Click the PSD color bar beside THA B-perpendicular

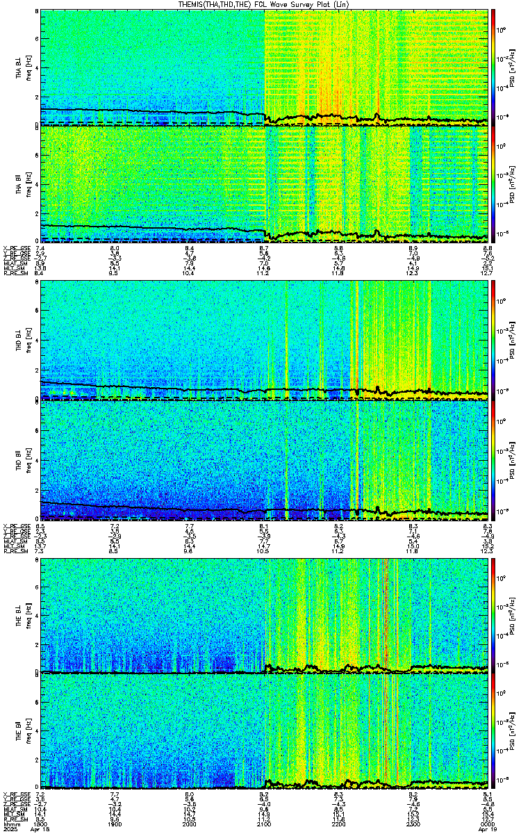[x=493, y=67]
